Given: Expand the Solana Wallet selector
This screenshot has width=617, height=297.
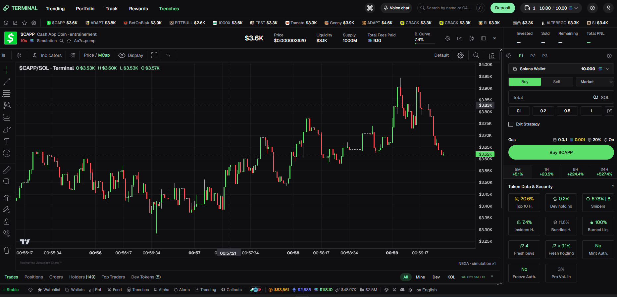Looking at the screenshot, I should click(561, 69).
